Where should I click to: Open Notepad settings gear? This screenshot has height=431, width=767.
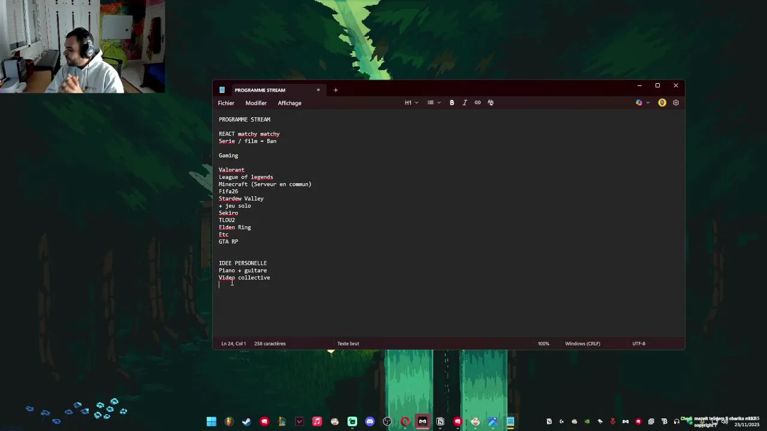[676, 102]
